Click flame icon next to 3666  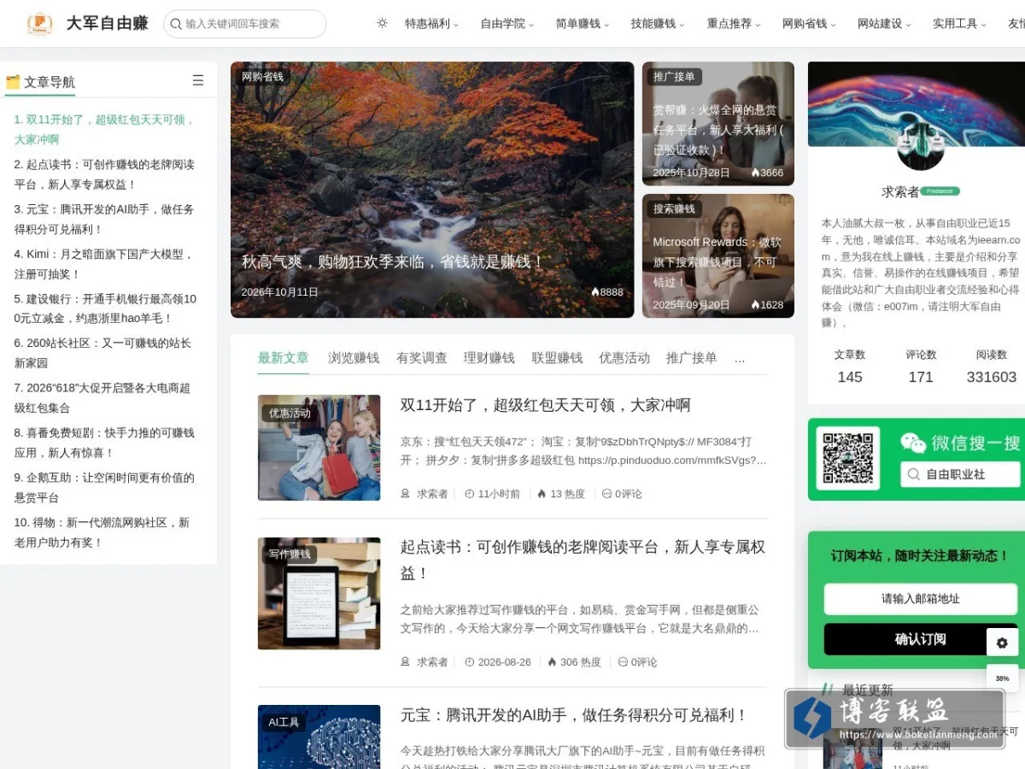755,173
